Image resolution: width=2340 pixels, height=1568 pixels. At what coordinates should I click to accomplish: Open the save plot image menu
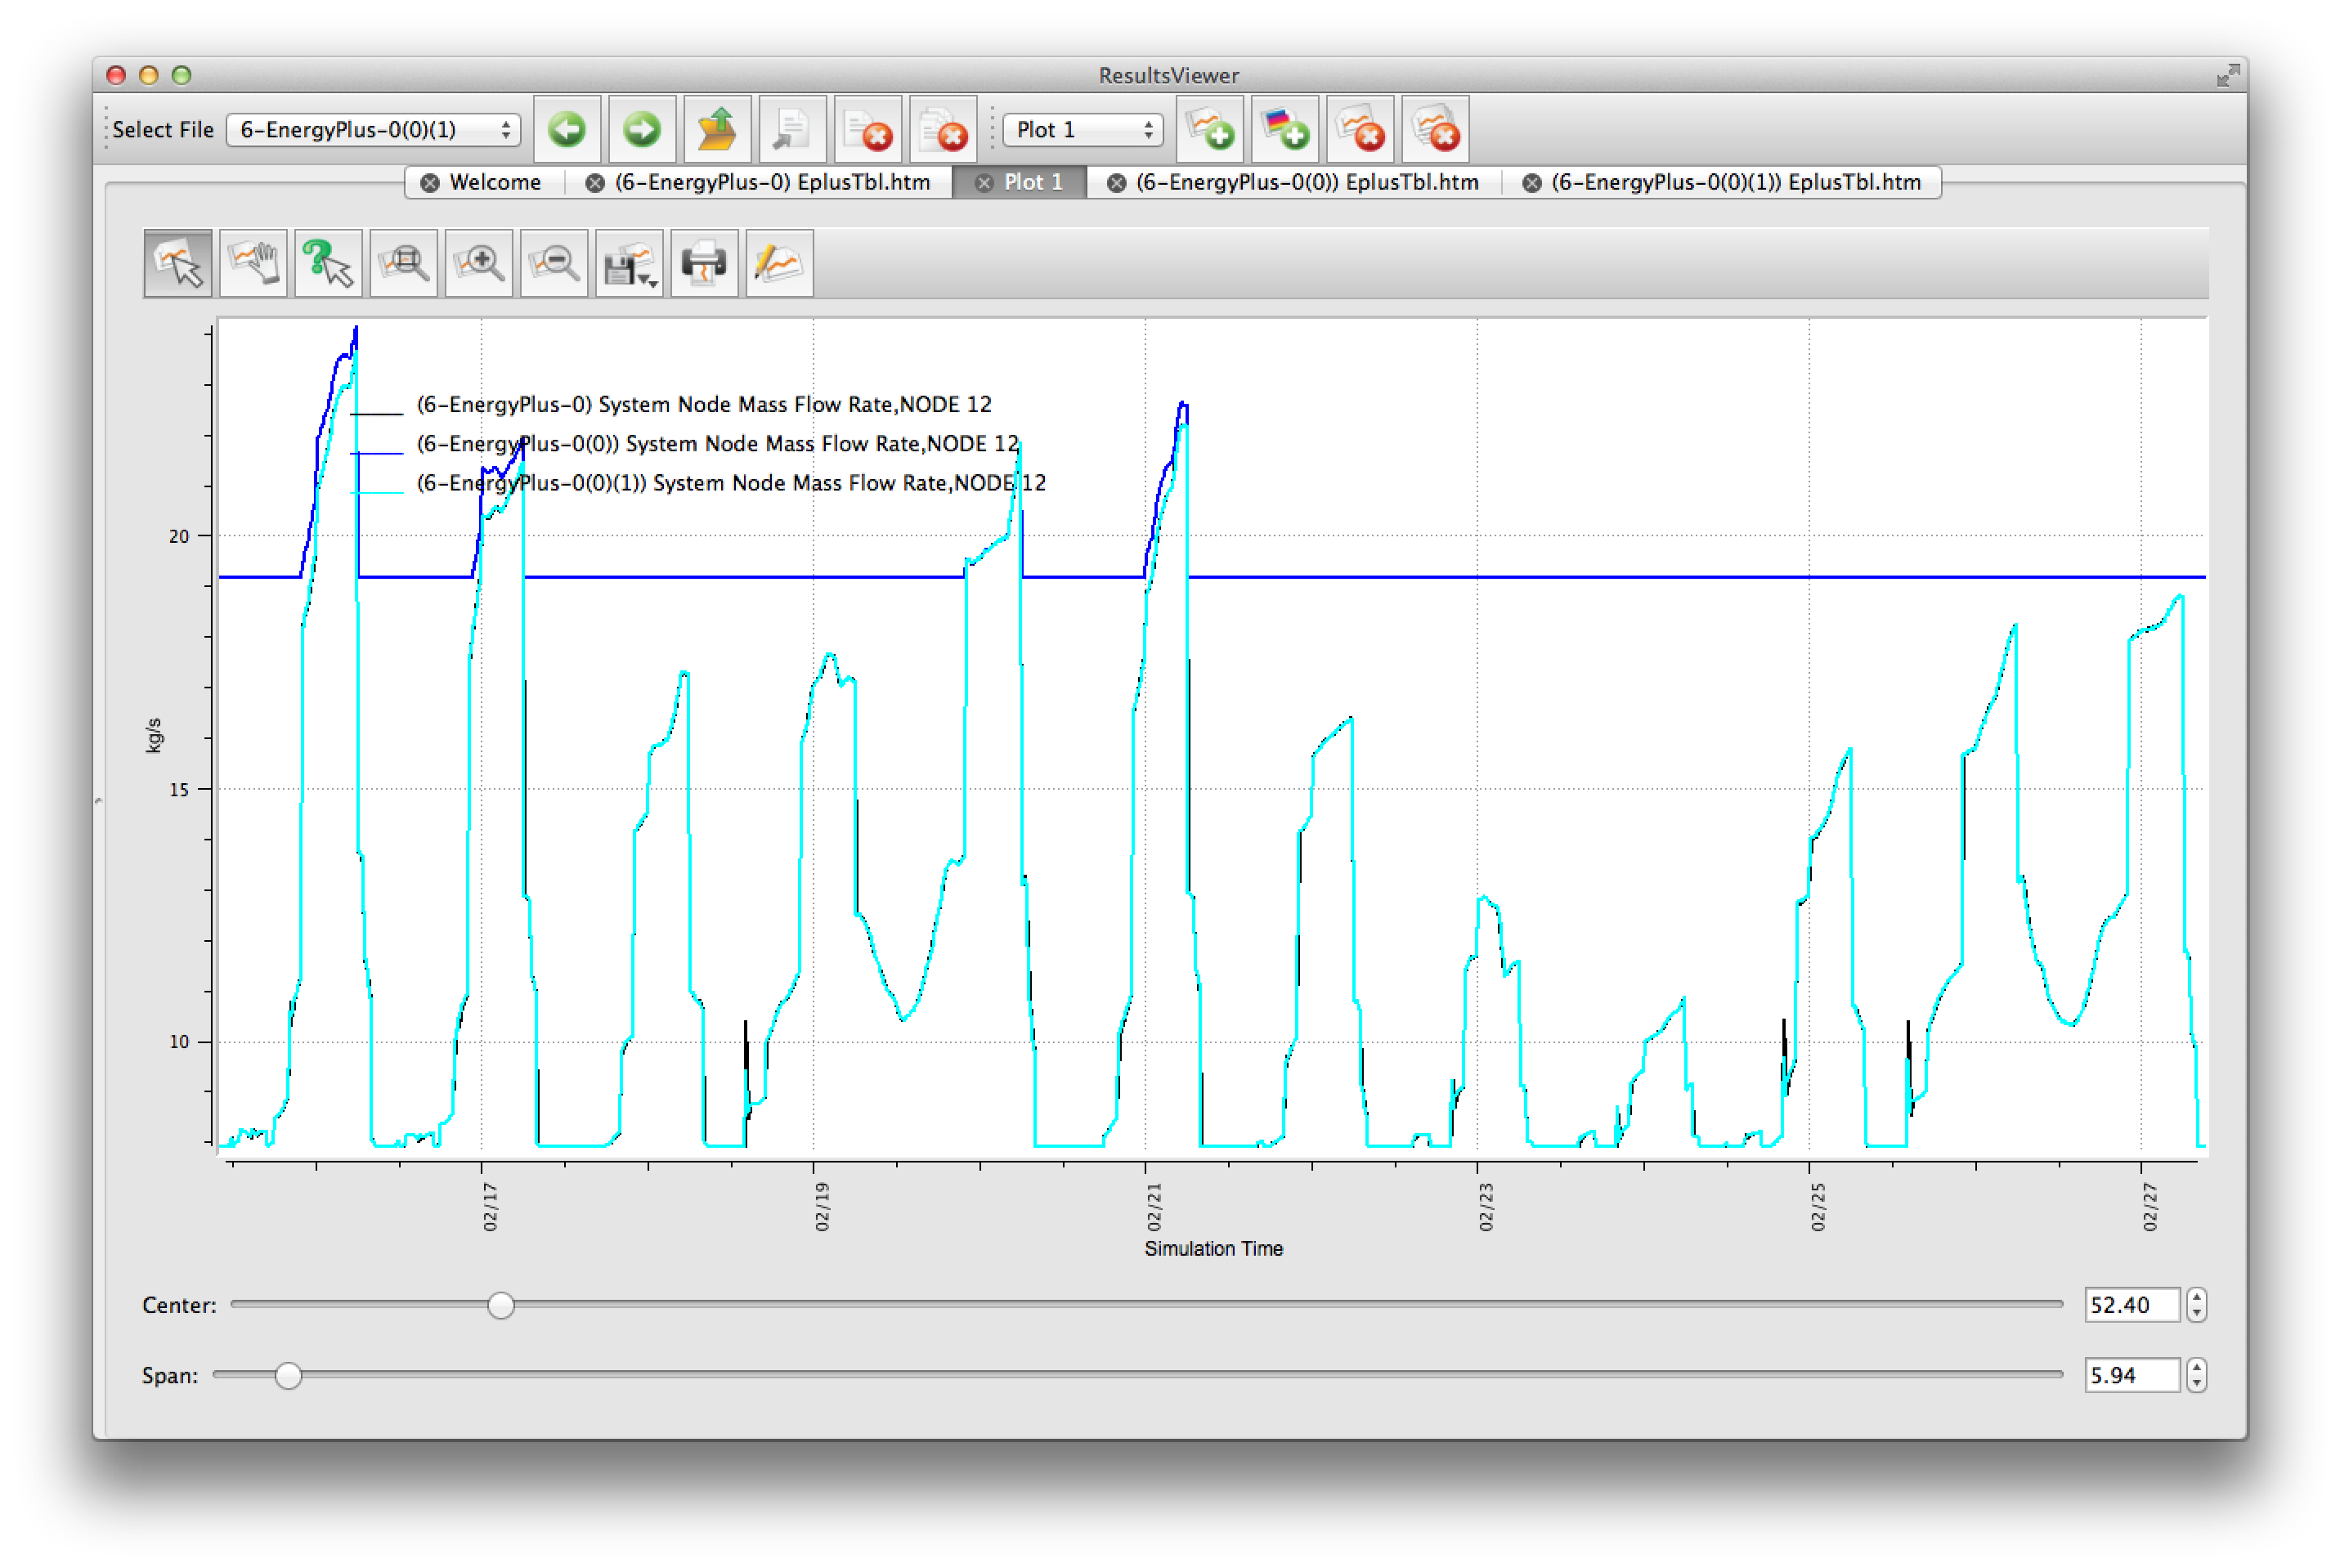[x=629, y=263]
